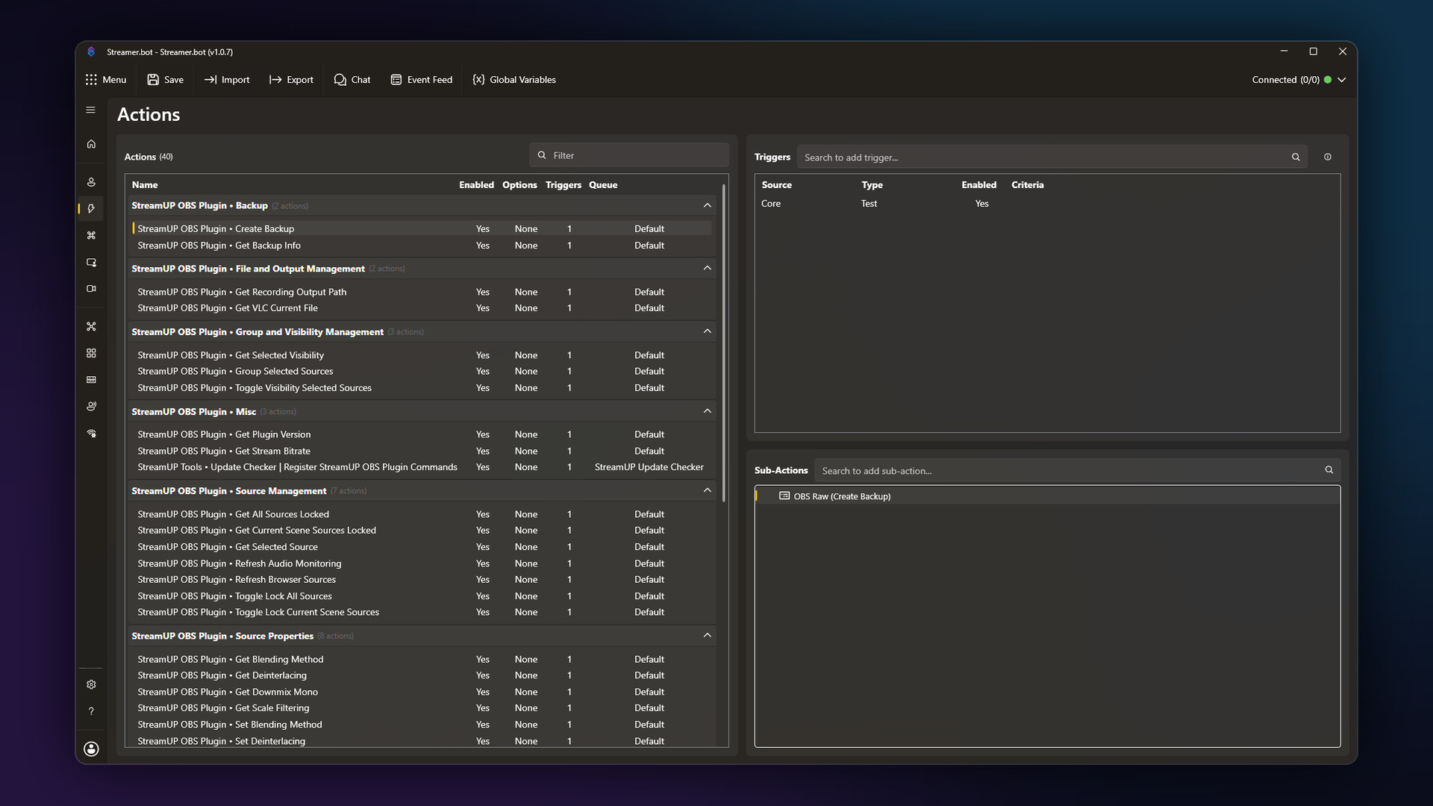This screenshot has height=806, width=1433.
Task: Select Get VLC Current File action
Action: coord(422,308)
